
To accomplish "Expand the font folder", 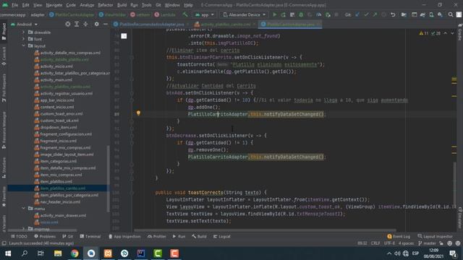I will (x=24, y=39).
